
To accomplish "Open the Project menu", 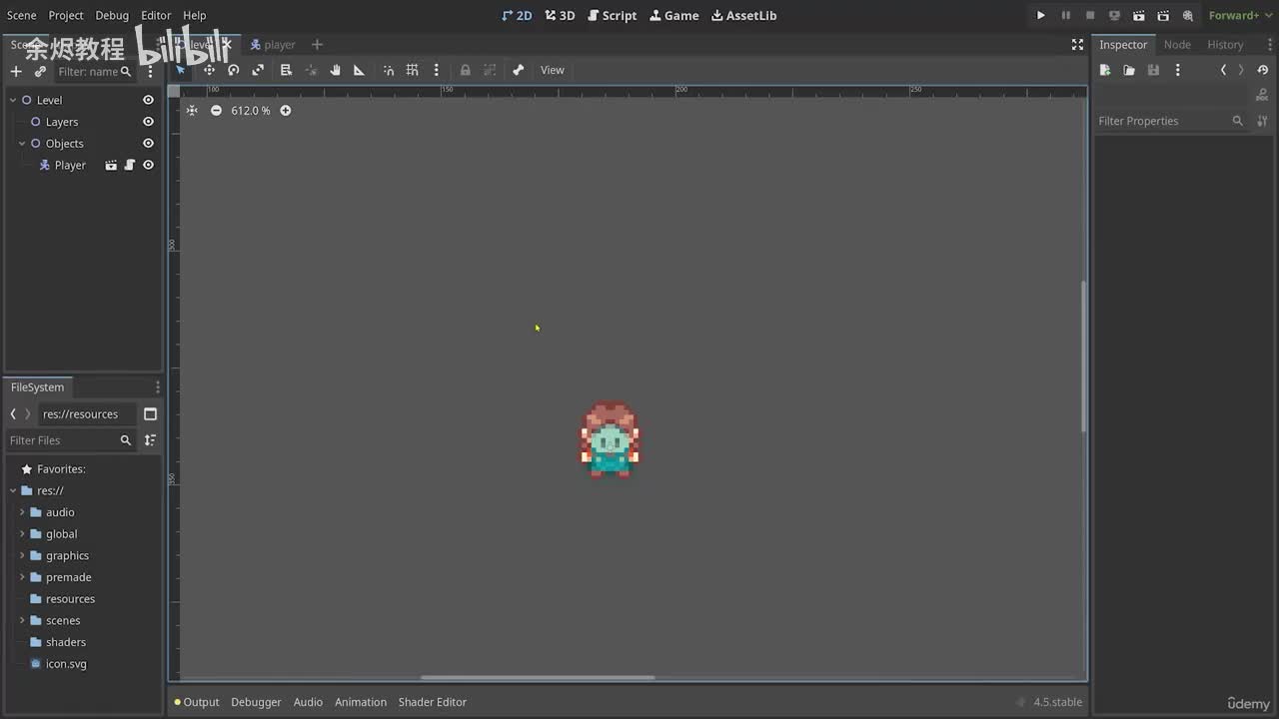I will [66, 15].
